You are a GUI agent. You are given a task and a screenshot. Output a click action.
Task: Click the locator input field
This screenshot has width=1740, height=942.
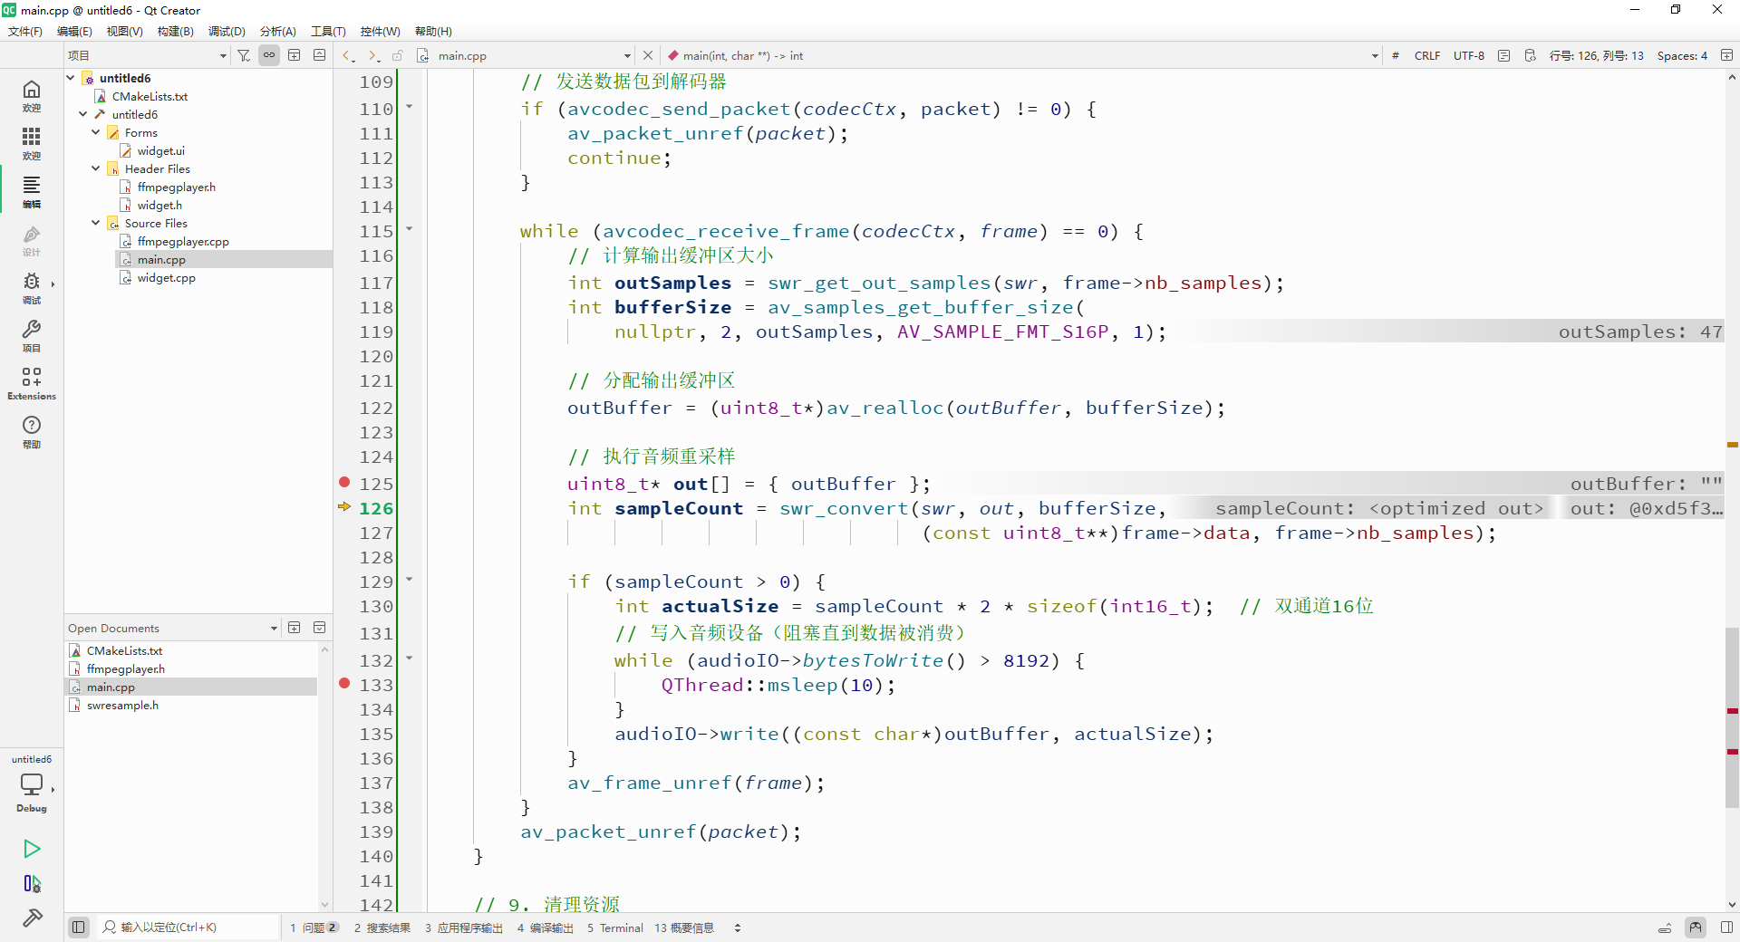point(188,927)
